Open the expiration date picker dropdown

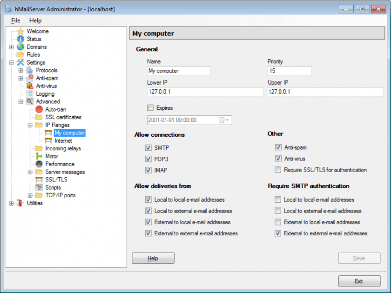[227, 120]
